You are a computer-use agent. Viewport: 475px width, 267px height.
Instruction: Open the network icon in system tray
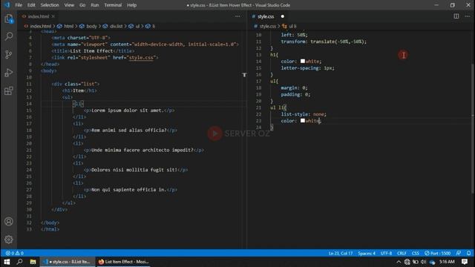pyautogui.click(x=407, y=262)
